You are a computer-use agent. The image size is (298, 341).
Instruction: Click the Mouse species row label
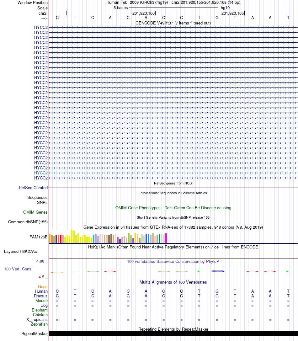coord(41,301)
